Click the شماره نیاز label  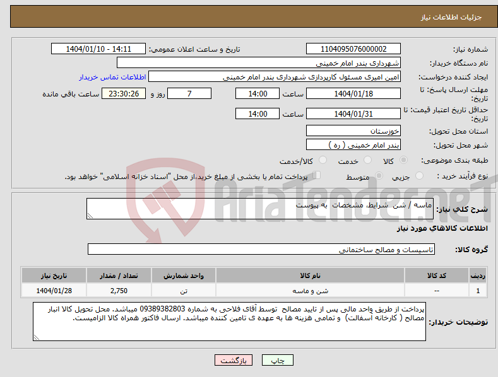click(470, 49)
